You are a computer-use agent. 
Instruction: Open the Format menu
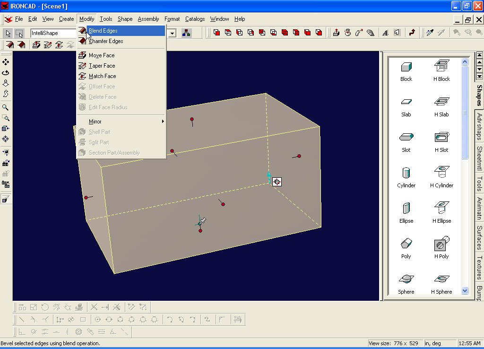click(x=172, y=19)
